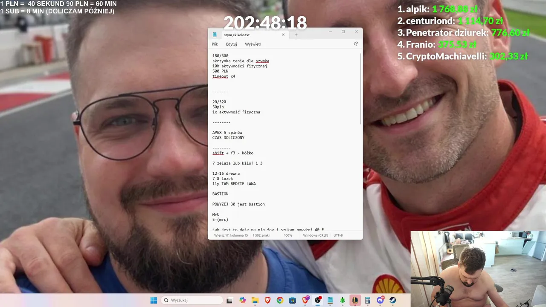Click the line 'skrzynka tania dla szymka'
Screen dimensions: 546x307
click(x=241, y=61)
